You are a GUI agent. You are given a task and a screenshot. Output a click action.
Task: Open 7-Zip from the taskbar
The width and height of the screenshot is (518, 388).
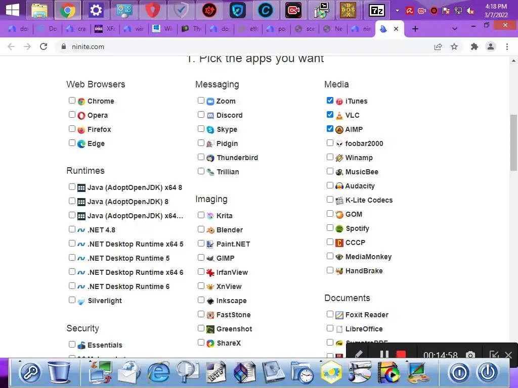pos(376,11)
